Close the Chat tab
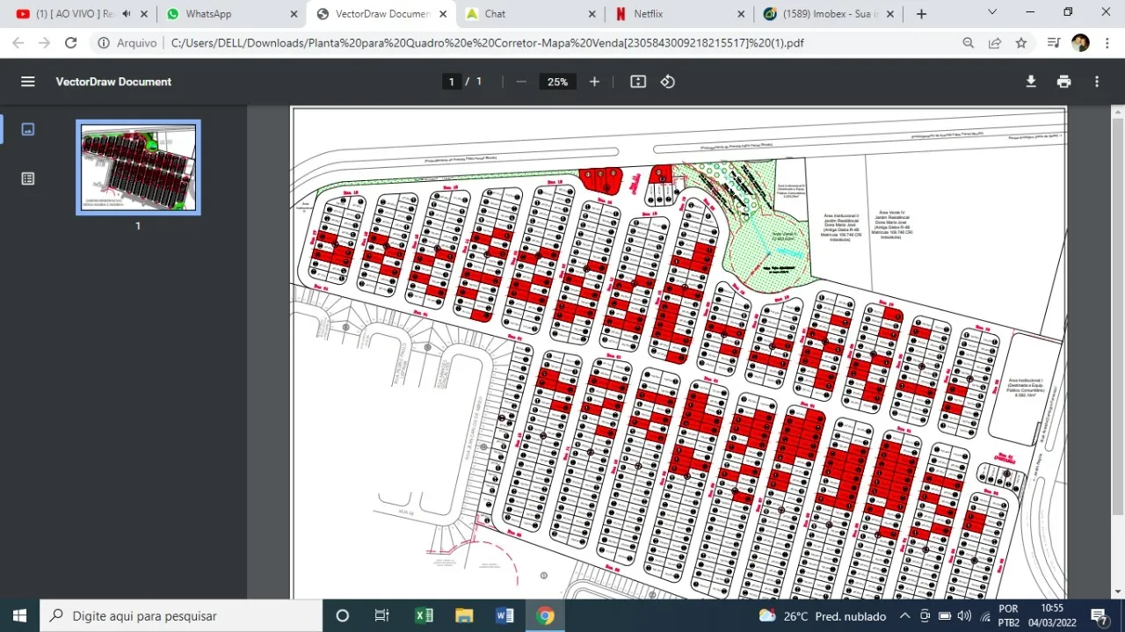This screenshot has height=632, width=1125. pos(592,14)
